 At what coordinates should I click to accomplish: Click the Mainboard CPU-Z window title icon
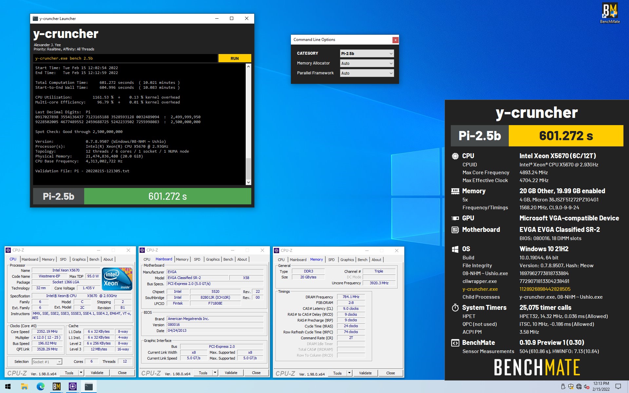tap(142, 250)
